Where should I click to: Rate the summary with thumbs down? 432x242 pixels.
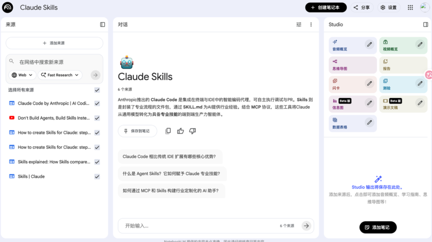pyautogui.click(x=192, y=131)
